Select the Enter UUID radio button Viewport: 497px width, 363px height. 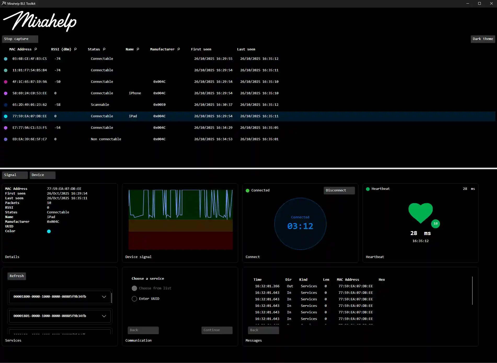point(134,299)
